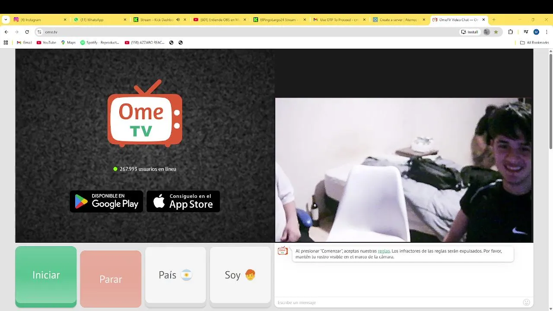The height and width of the screenshot is (311, 553).
Task: Open the YouTube bookmark
Action: (46, 43)
